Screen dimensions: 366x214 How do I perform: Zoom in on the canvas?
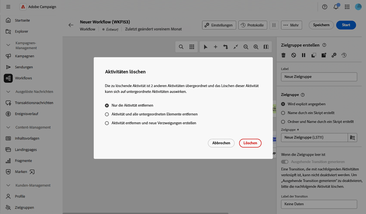(256, 47)
